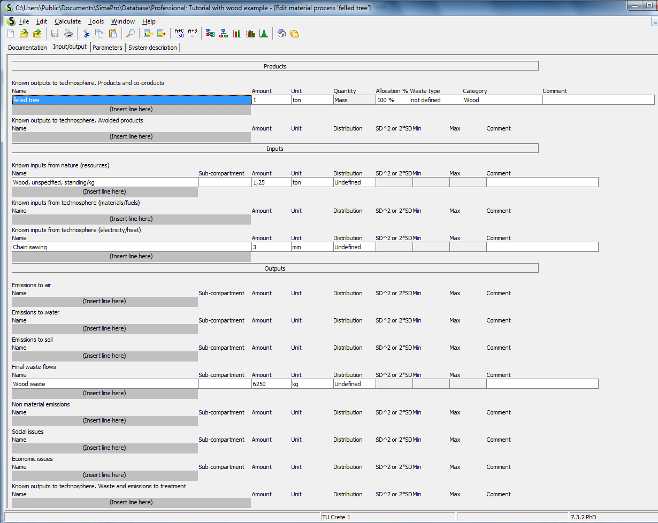Viewport: 658px width, 523px height.
Task: Collapse the Outputs section header
Action: coord(275,268)
